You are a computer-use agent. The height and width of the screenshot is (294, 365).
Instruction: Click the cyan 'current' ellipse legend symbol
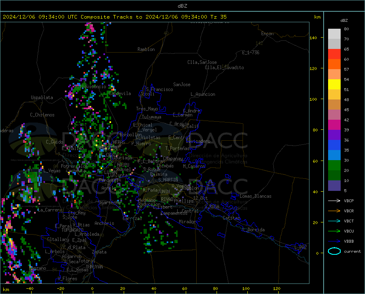334,251
